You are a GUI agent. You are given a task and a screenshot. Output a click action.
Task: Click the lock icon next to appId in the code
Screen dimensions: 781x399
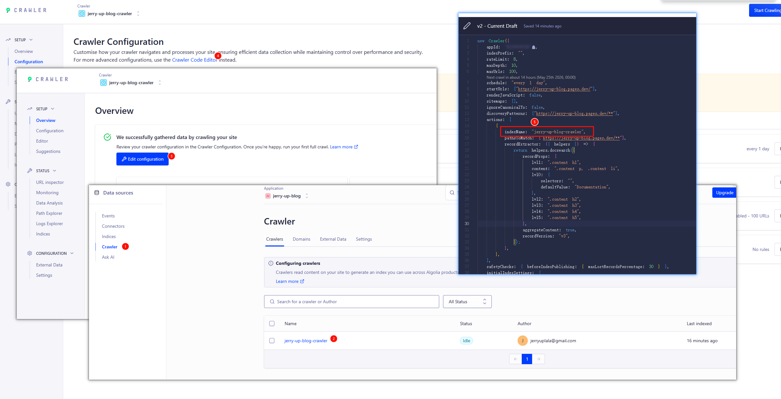click(533, 47)
